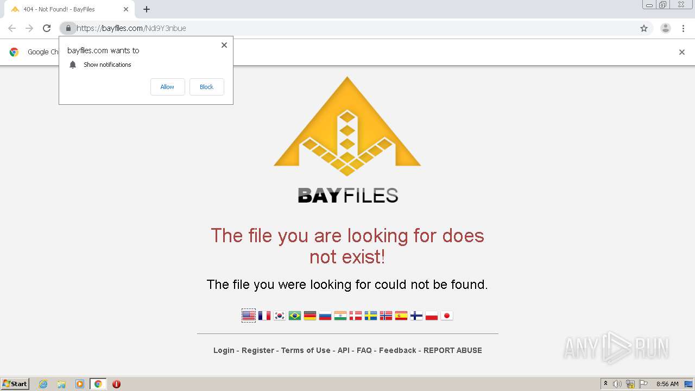Click the "Show notifications" permission text

108,65
